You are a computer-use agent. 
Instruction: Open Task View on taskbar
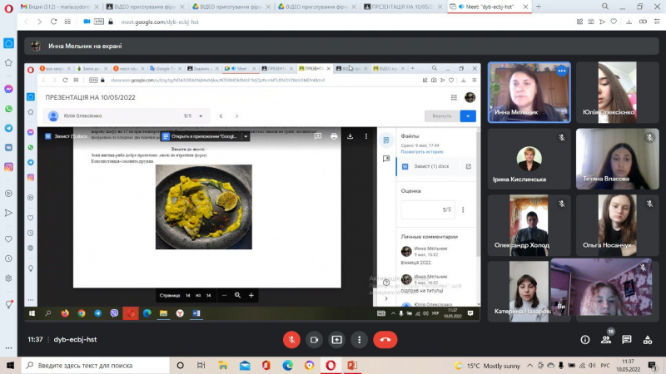(x=201, y=365)
